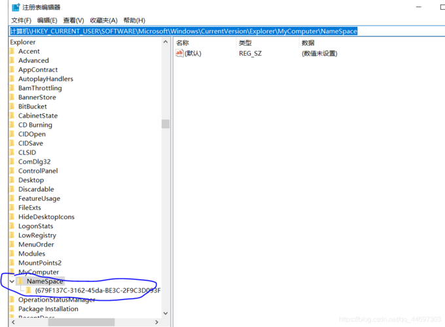This screenshot has height=327, width=445.
Task: Select the MenuOrder key
Action: 36,245
